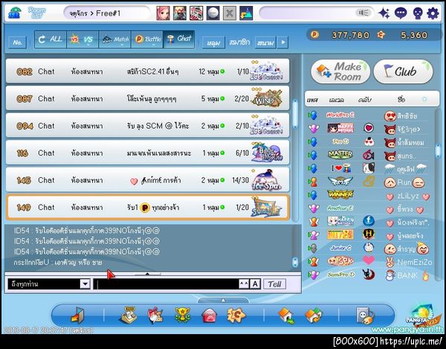Open the gift box icon in bottom bar

click(155, 316)
